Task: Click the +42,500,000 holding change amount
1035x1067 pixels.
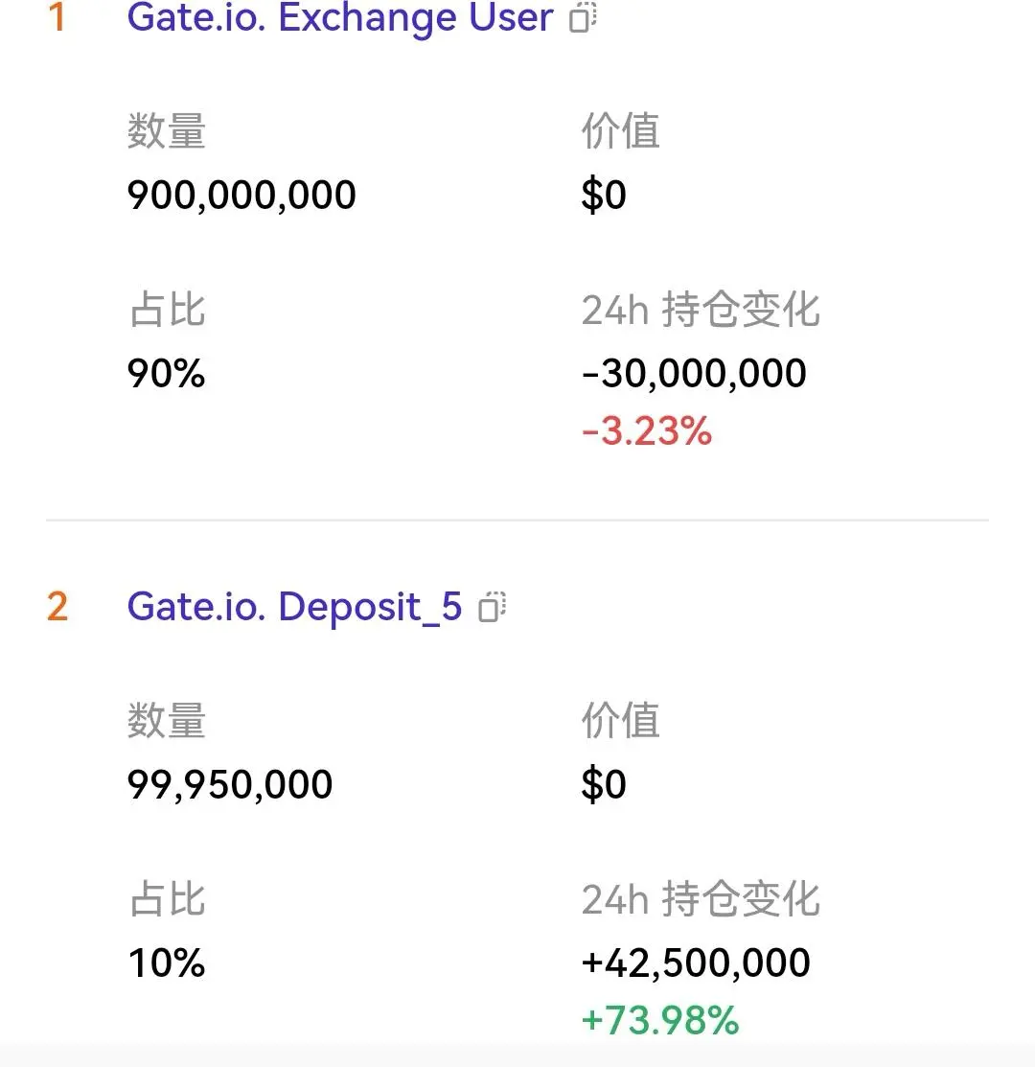Action: click(696, 963)
